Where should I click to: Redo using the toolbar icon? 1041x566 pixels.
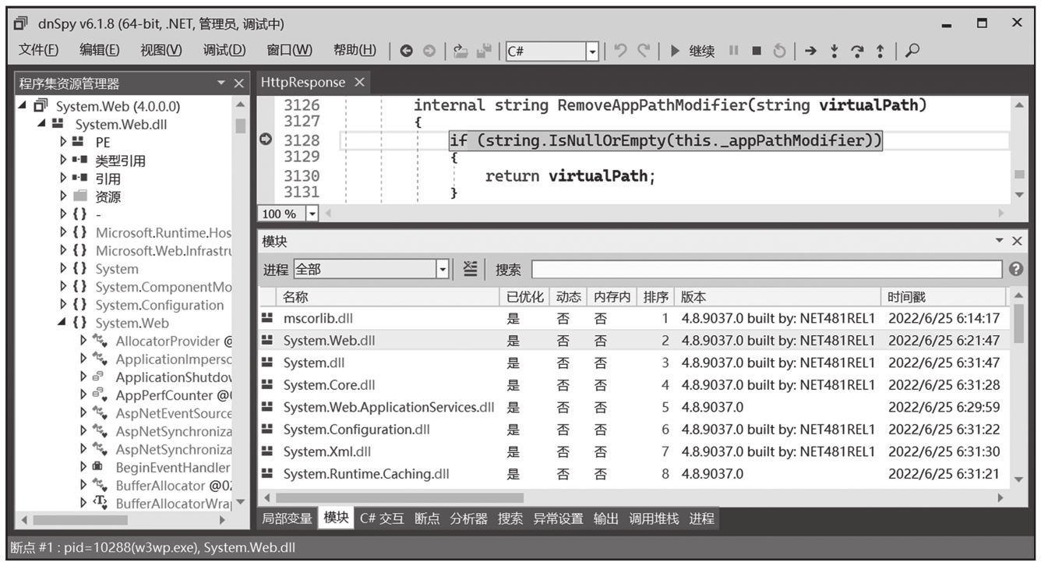click(644, 51)
